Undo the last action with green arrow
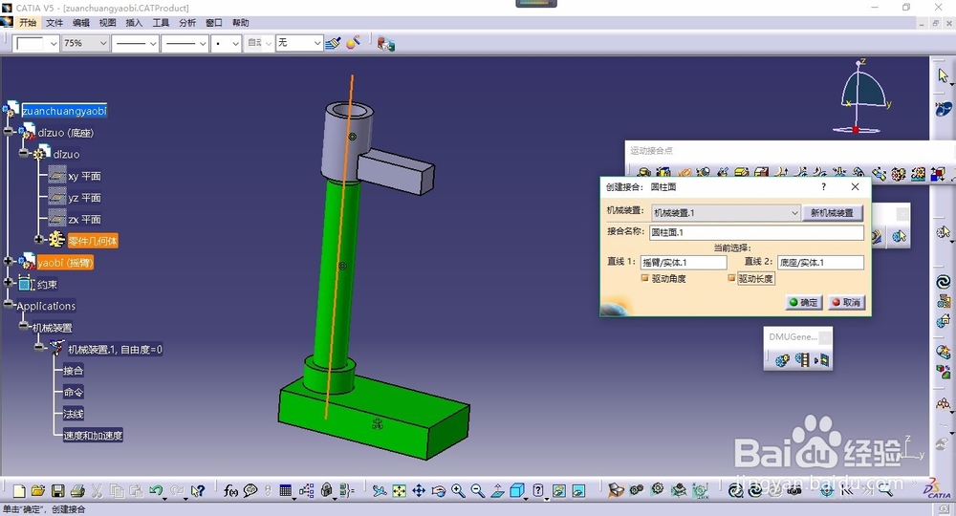956x516 pixels. tap(156, 490)
